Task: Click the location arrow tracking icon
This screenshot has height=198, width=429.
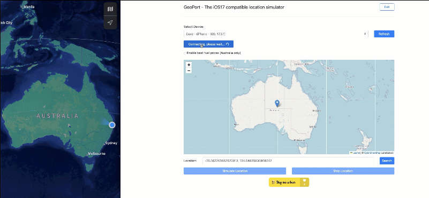Action: [110, 22]
